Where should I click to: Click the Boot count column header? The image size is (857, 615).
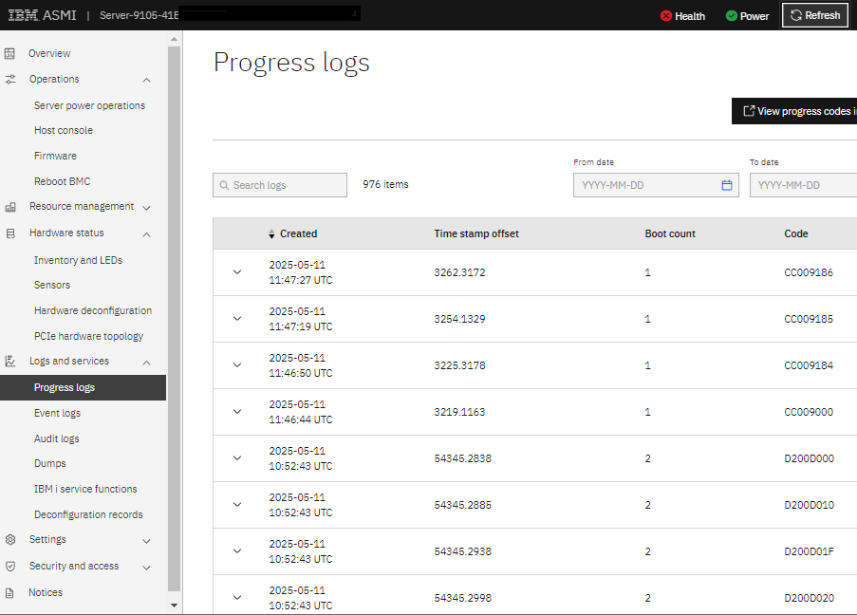tap(670, 234)
